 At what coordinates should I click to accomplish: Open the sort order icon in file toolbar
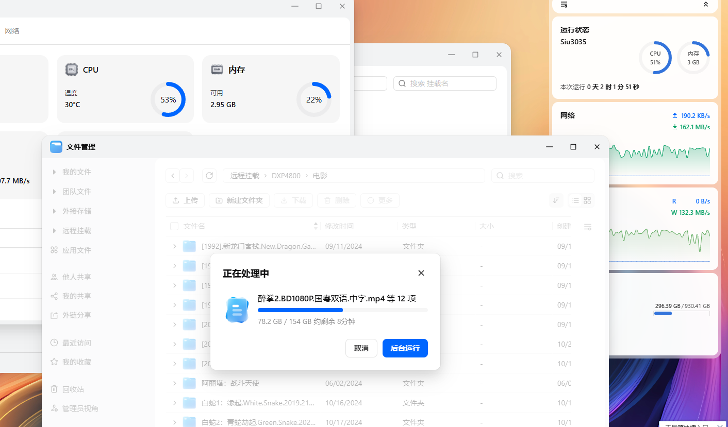556,200
